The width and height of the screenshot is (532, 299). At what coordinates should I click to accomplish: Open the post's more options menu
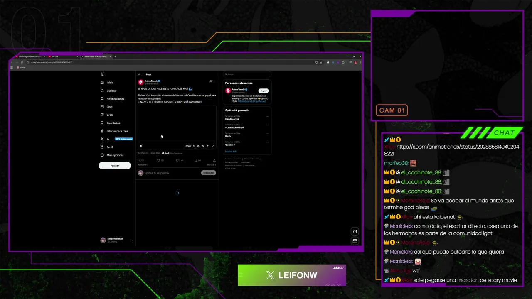[x=215, y=81]
